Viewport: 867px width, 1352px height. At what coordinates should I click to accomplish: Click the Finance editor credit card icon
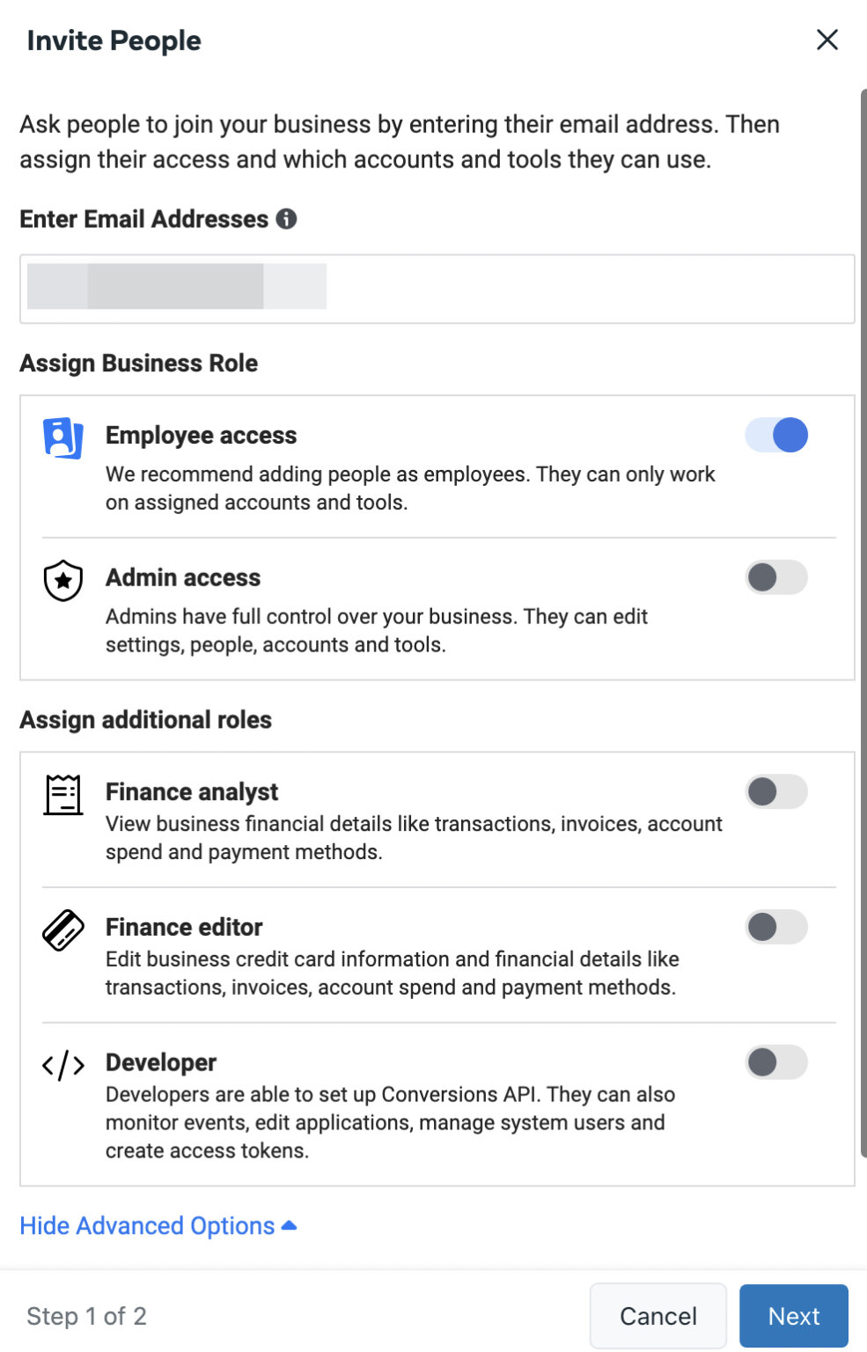pos(62,929)
